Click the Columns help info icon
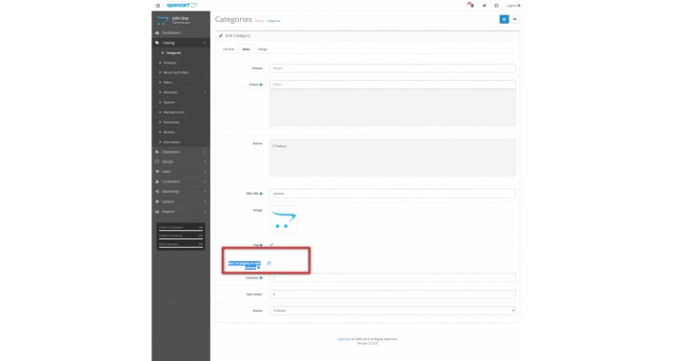Image resolution: width=676 pixels, height=361 pixels. [261, 278]
